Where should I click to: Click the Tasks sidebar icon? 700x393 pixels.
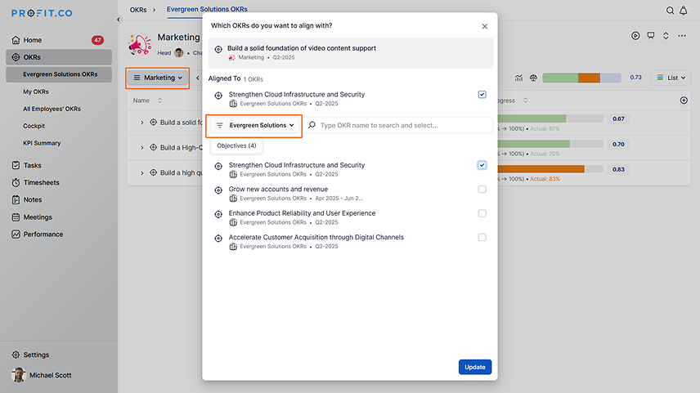(16, 165)
